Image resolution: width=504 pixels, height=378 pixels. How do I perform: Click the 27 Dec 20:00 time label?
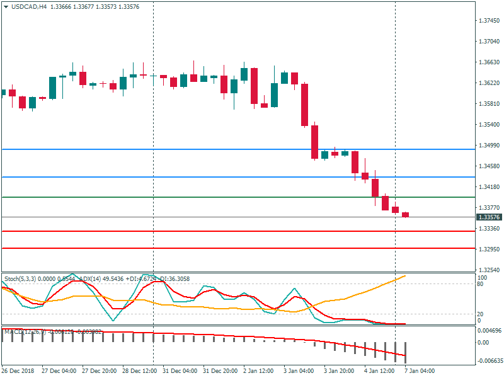(x=100, y=371)
